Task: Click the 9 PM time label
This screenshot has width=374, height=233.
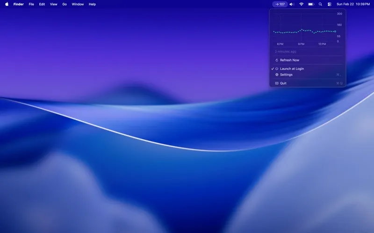Action: point(301,44)
